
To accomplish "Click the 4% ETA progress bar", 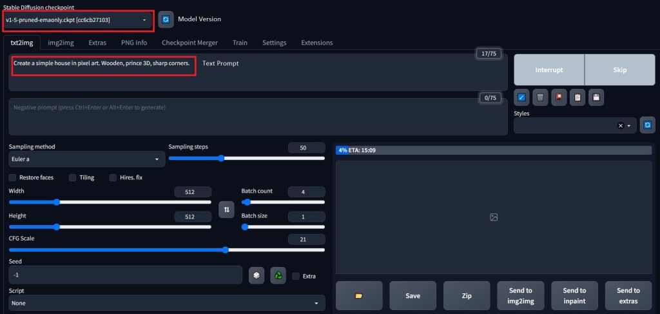I will [x=494, y=150].
